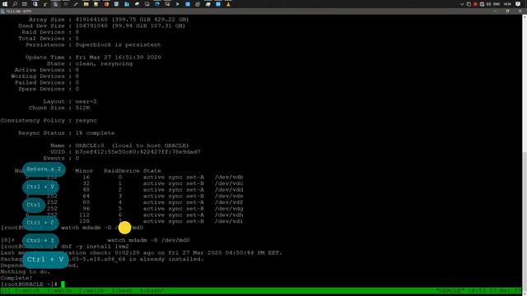Click the "is already installed." message
Image resolution: width=527 pixels, height=296 pixels.
tap(166, 260)
